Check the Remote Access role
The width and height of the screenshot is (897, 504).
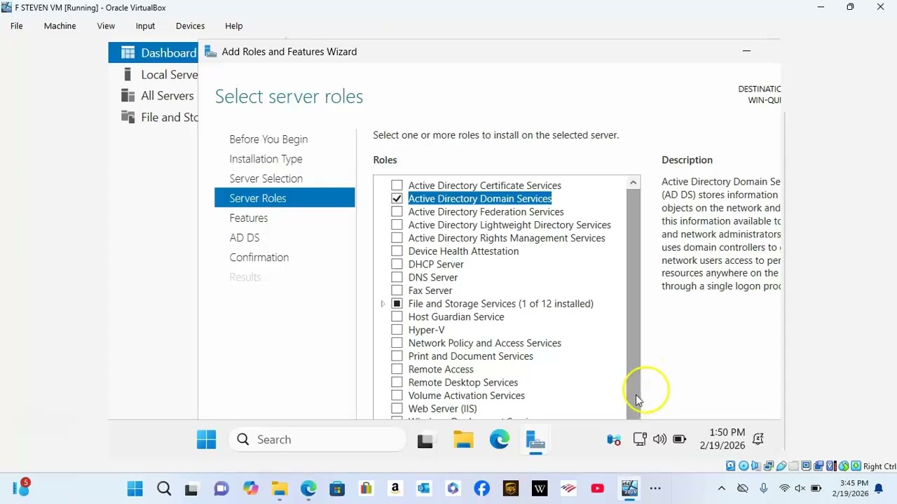click(x=397, y=369)
